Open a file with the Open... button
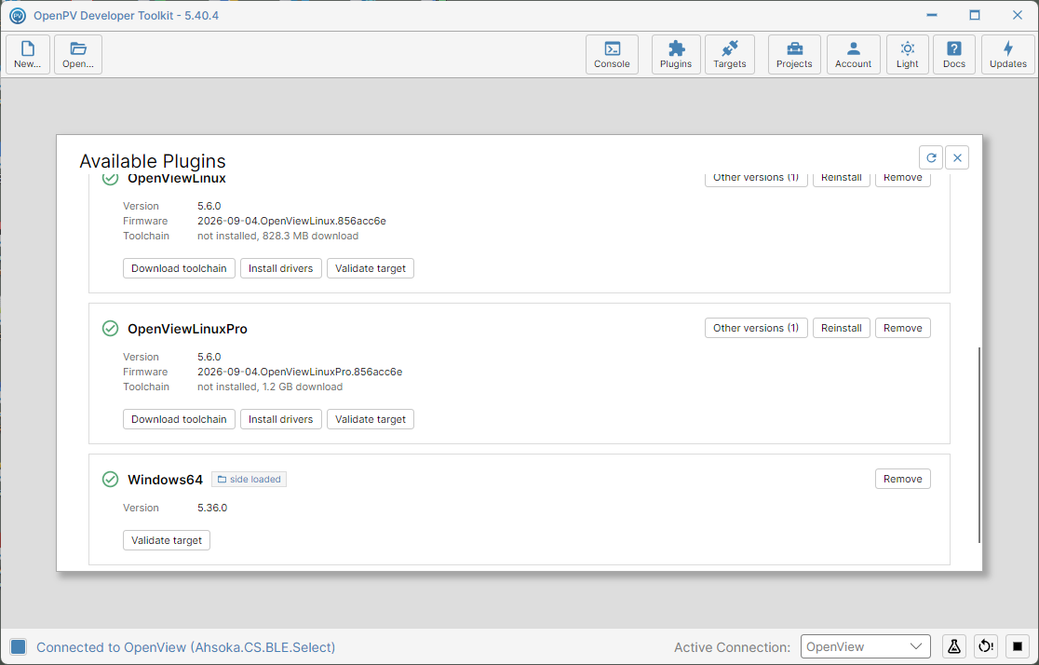1039x665 pixels. click(x=78, y=54)
